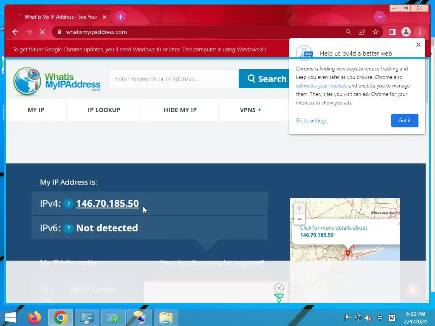Open File Explorer from the taskbar
The height and width of the screenshot is (326, 435).
point(166,318)
